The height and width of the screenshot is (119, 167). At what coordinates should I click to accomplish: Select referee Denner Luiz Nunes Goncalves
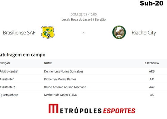[x=64, y=71]
